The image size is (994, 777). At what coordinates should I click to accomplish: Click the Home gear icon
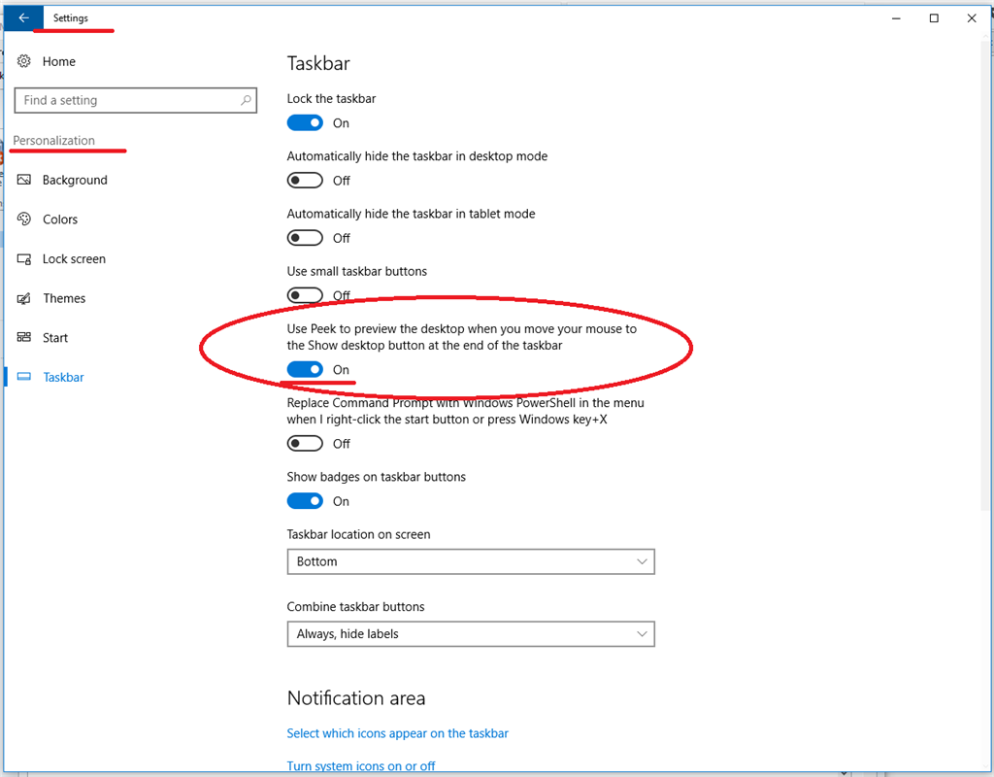click(24, 61)
